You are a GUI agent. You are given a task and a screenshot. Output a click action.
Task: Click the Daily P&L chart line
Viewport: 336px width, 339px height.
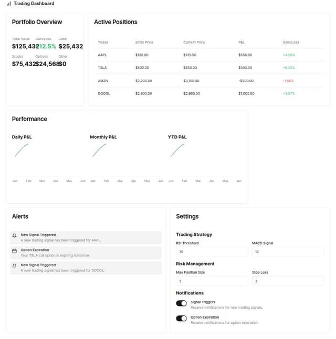(22, 150)
